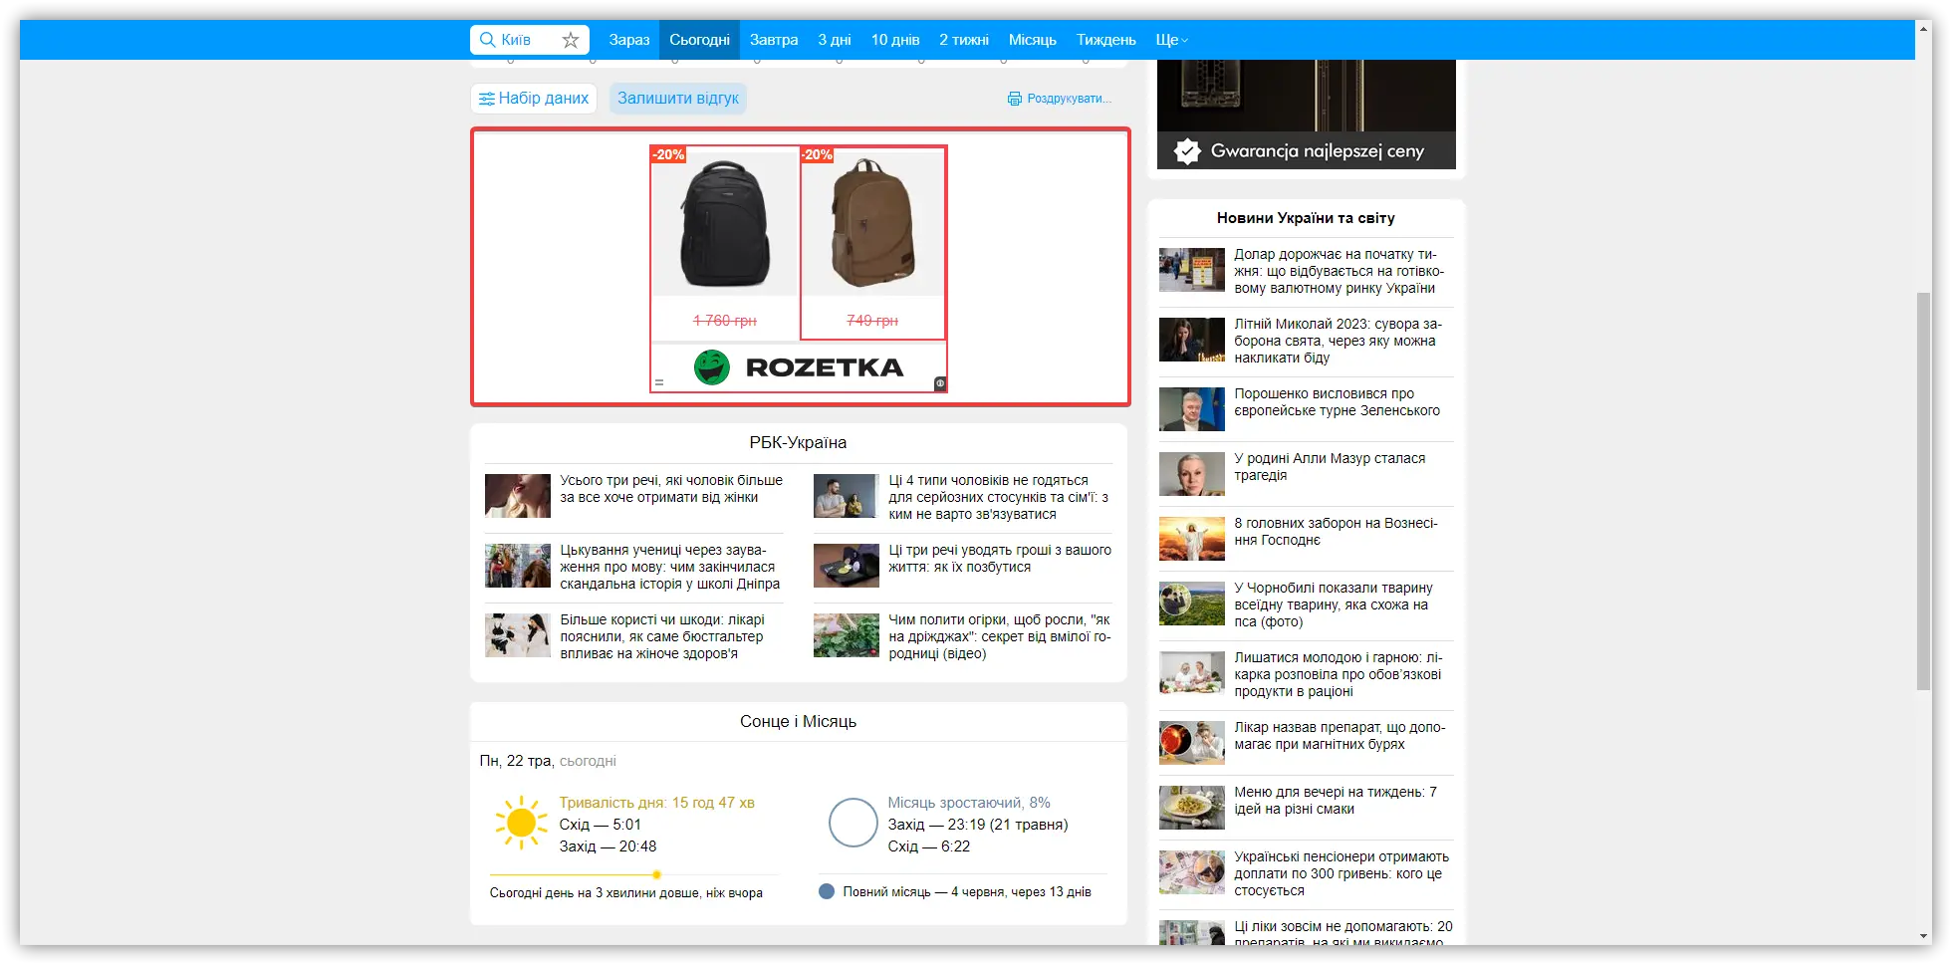Open news Лишатися молодою і гарною
Image resolution: width=1952 pixels, height=965 pixels.
[x=1339, y=674]
